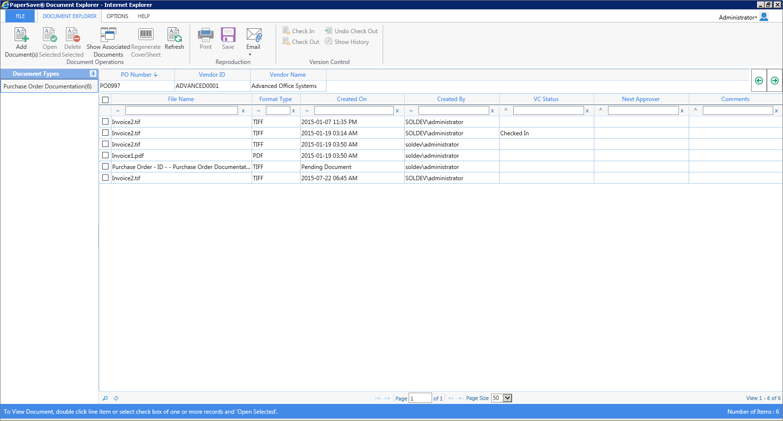Clear the Created On filter
The width and height of the screenshot is (783, 421).
[x=397, y=111]
